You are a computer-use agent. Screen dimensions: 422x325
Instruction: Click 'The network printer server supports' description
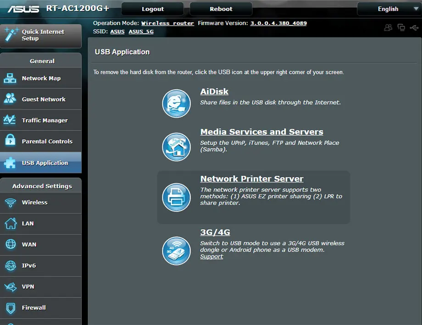point(271,196)
